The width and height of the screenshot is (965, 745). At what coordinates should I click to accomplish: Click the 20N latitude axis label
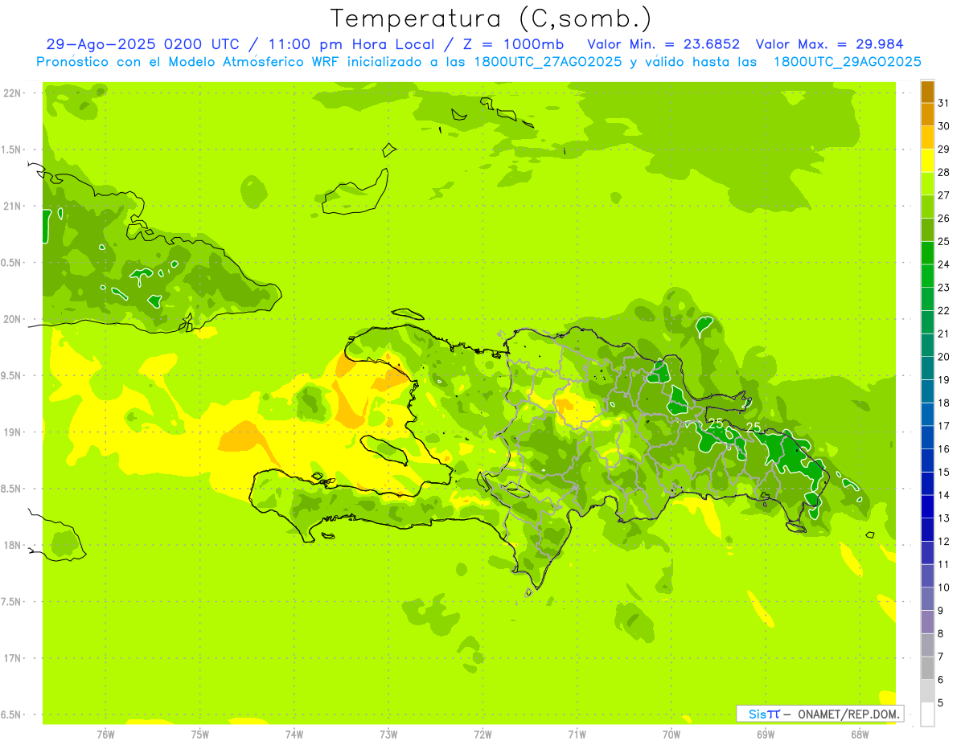point(13,319)
